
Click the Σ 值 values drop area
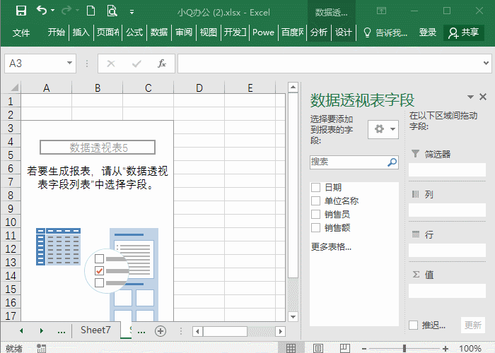447,291
